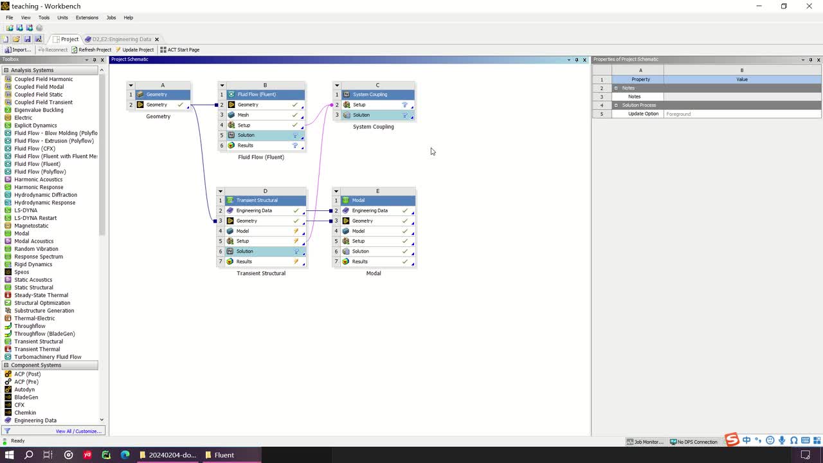The width and height of the screenshot is (823, 463).
Task: Open the ACT Start Page
Action: click(180, 50)
